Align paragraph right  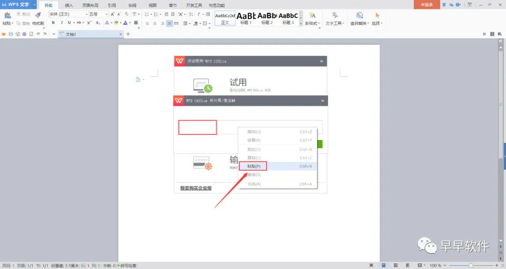162,23
